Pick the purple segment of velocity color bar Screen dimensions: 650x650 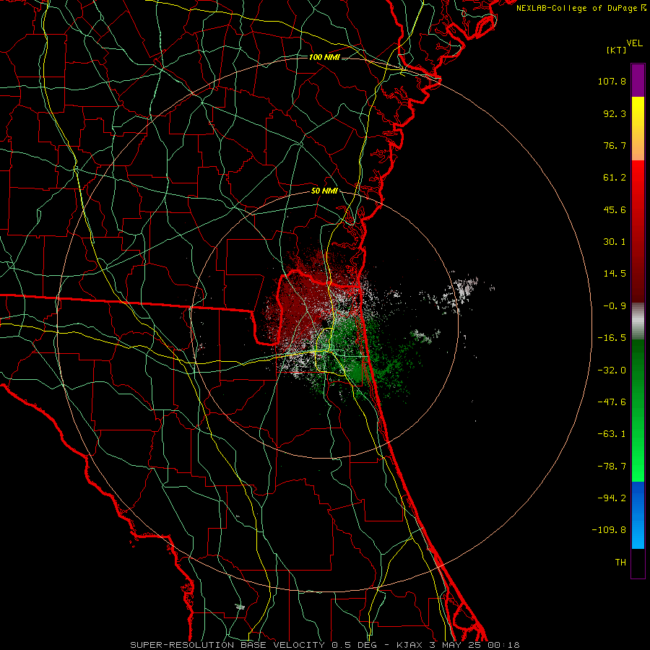(638, 81)
